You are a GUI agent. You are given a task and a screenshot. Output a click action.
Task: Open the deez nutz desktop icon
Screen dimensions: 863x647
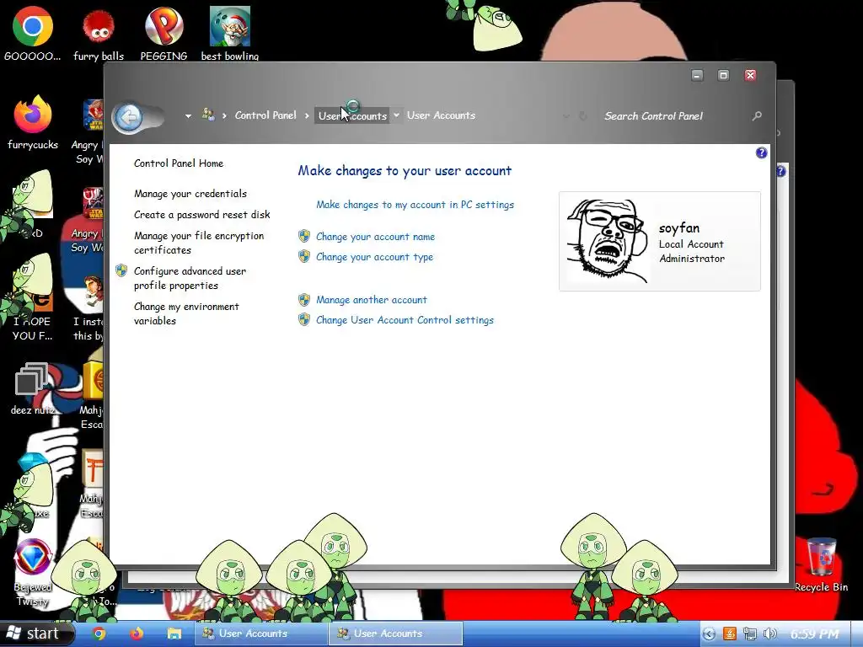coord(33,388)
